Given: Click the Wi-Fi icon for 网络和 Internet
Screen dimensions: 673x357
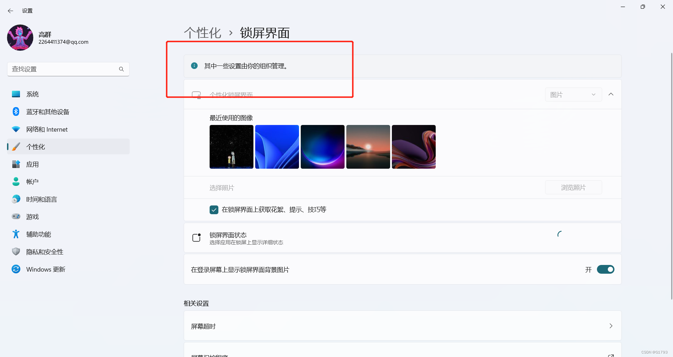Looking at the screenshot, I should [16, 129].
